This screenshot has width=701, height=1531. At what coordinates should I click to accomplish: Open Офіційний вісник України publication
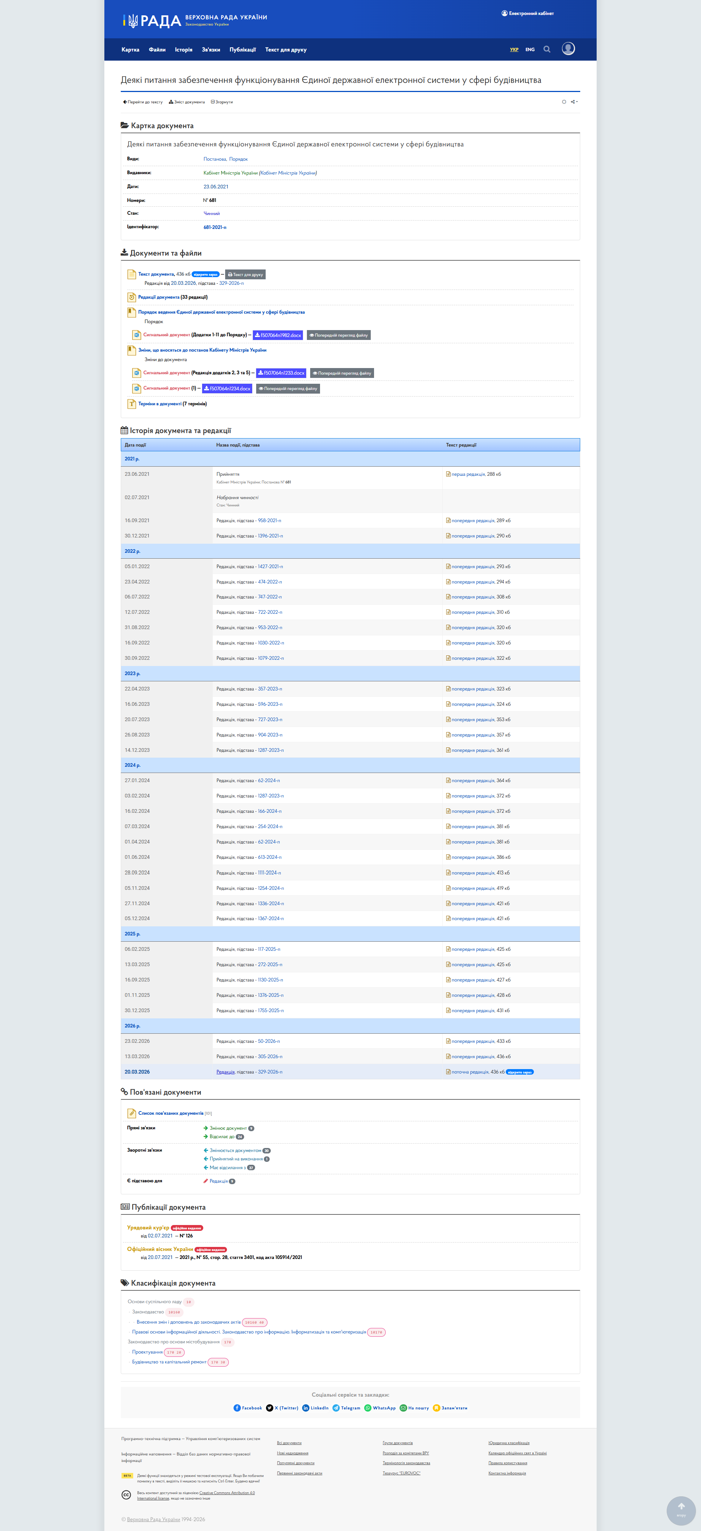[161, 1249]
